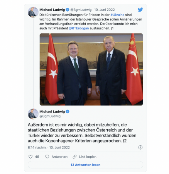
Task: Click @BgmLudwig handle under second name
Action: click(x=50, y=116)
